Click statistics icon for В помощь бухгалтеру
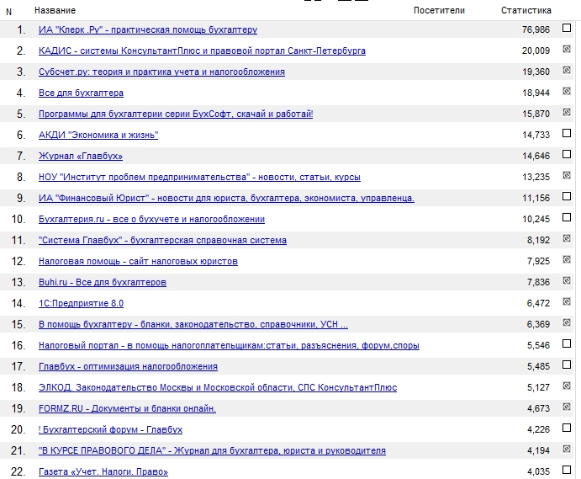Image resolution: width=581 pixels, height=479 pixels. click(x=567, y=322)
